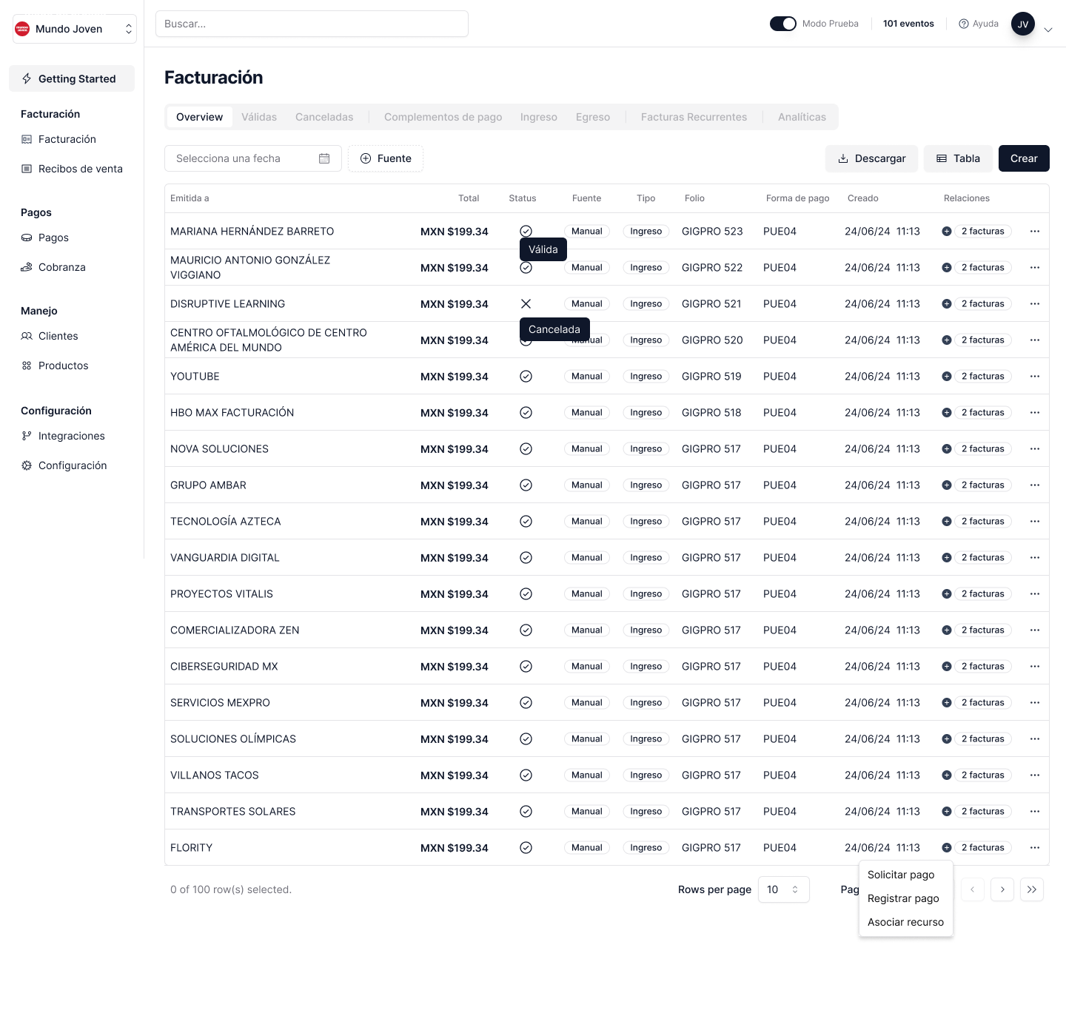Expand the user menu chevron beside JV

pyautogui.click(x=1047, y=30)
